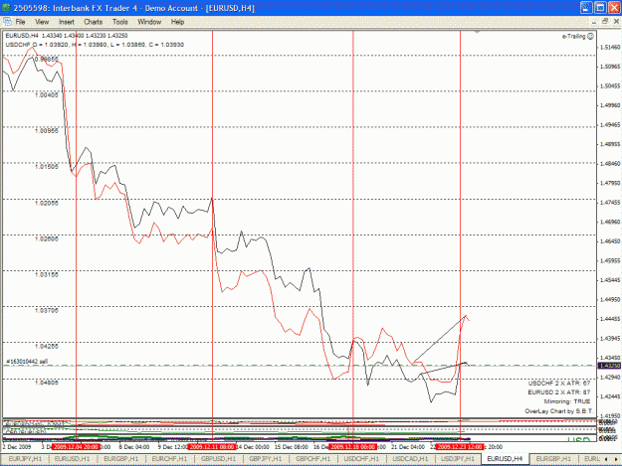Viewport: 622px width, 466px height.
Task: Click the 'EURUSD 2 X ATR: 87' text
Action: point(559,391)
